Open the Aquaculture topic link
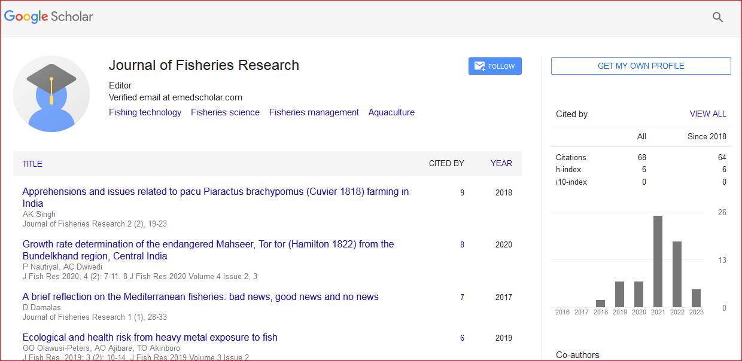 point(391,112)
